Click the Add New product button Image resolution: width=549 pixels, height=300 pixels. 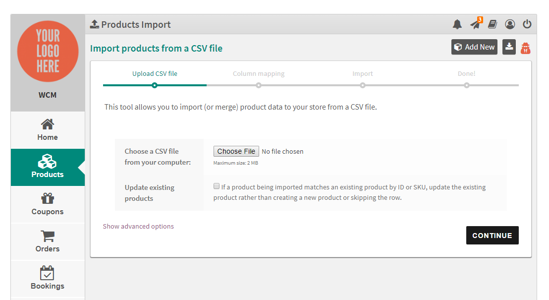474,47
